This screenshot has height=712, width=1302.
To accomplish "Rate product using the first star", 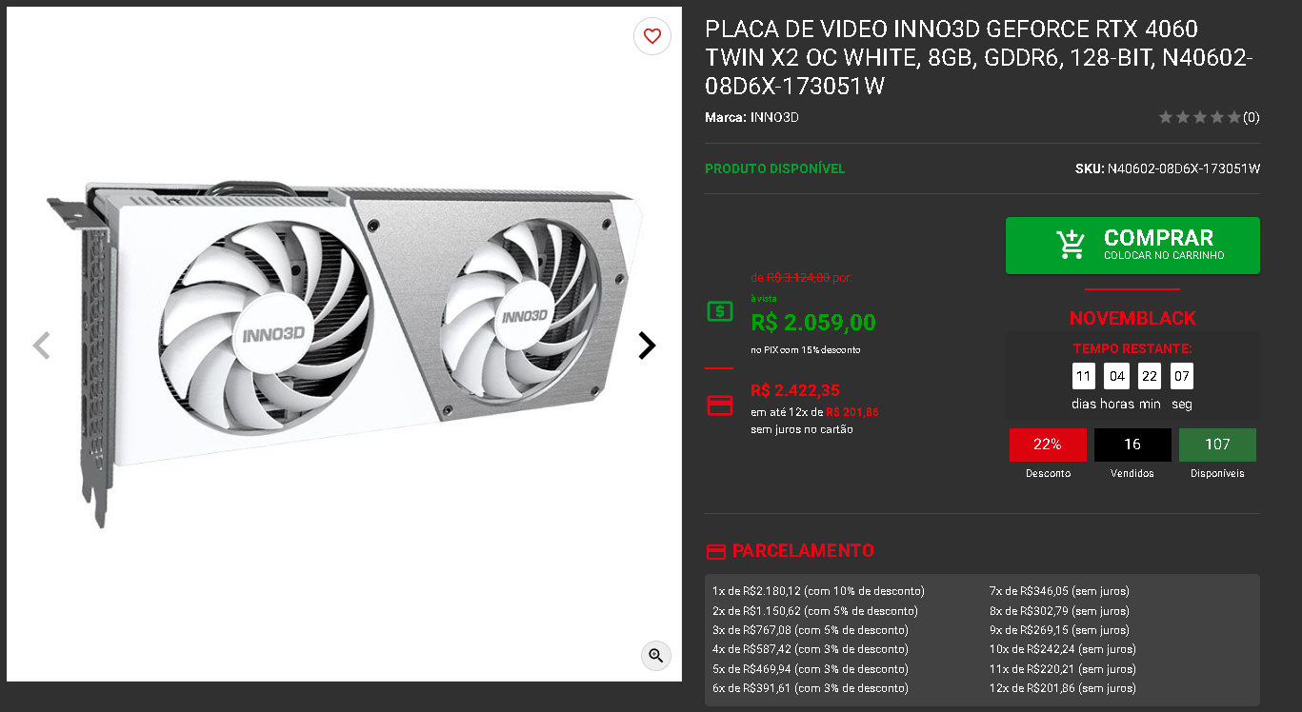I will click(x=1166, y=117).
